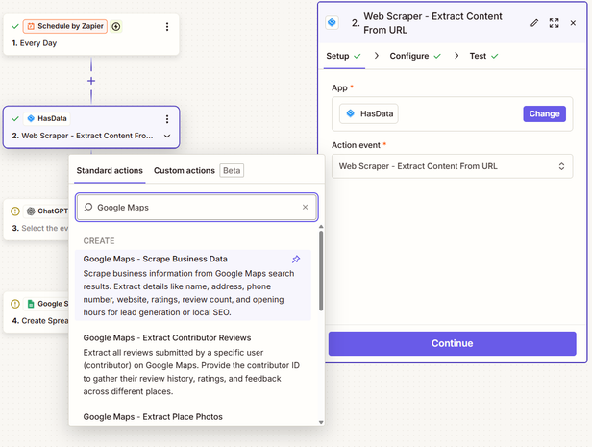Click the action list scrollbar thumb
This screenshot has height=447, width=592.
(321, 270)
